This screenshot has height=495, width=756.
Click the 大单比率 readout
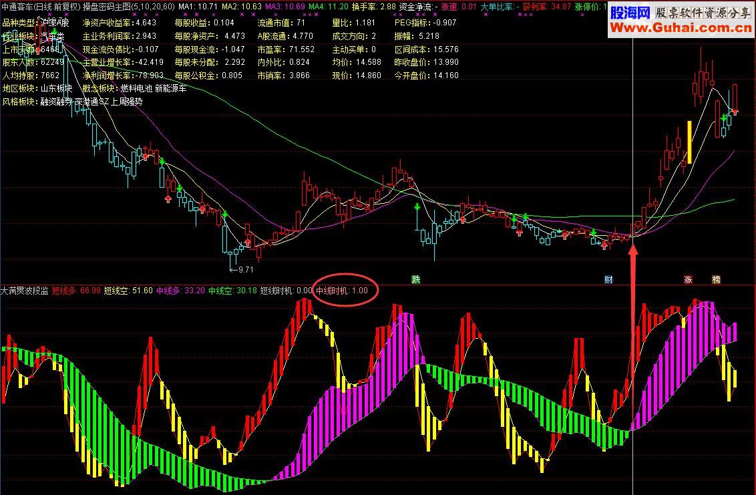tap(500, 7)
